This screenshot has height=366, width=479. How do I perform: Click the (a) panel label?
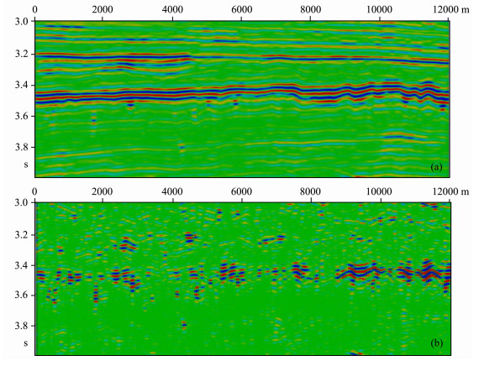pyautogui.click(x=436, y=167)
